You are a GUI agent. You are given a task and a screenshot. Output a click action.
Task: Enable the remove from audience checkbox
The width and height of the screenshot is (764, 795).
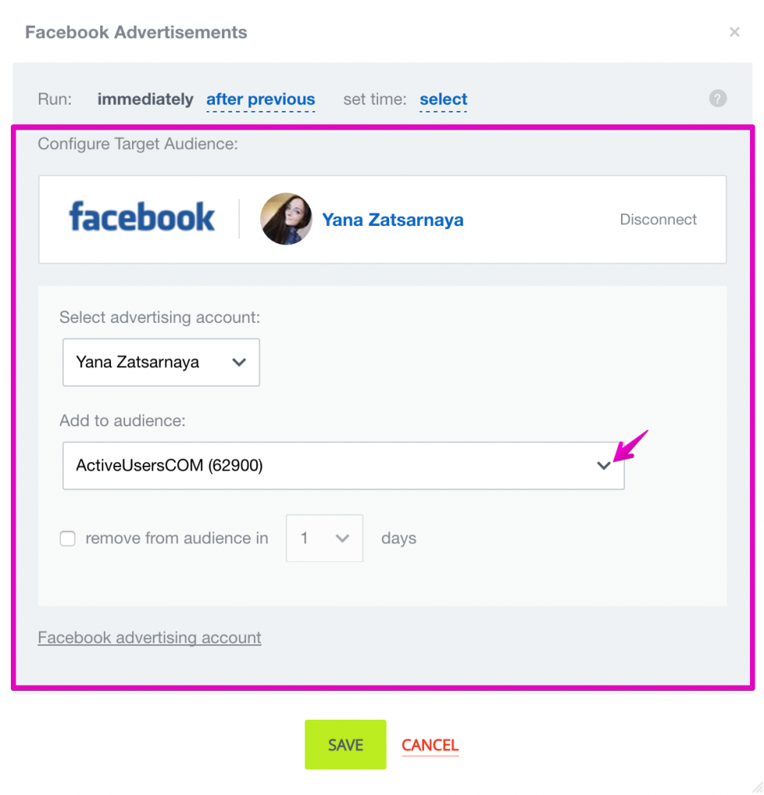68,539
